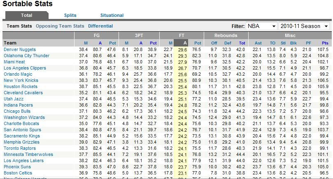Open Minnesota Timberwolves team link
The height and width of the screenshot is (179, 333).
28,154
